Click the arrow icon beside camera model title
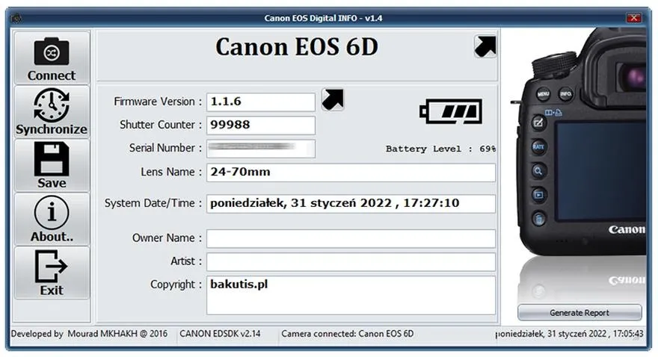The image size is (658, 357). 485,46
